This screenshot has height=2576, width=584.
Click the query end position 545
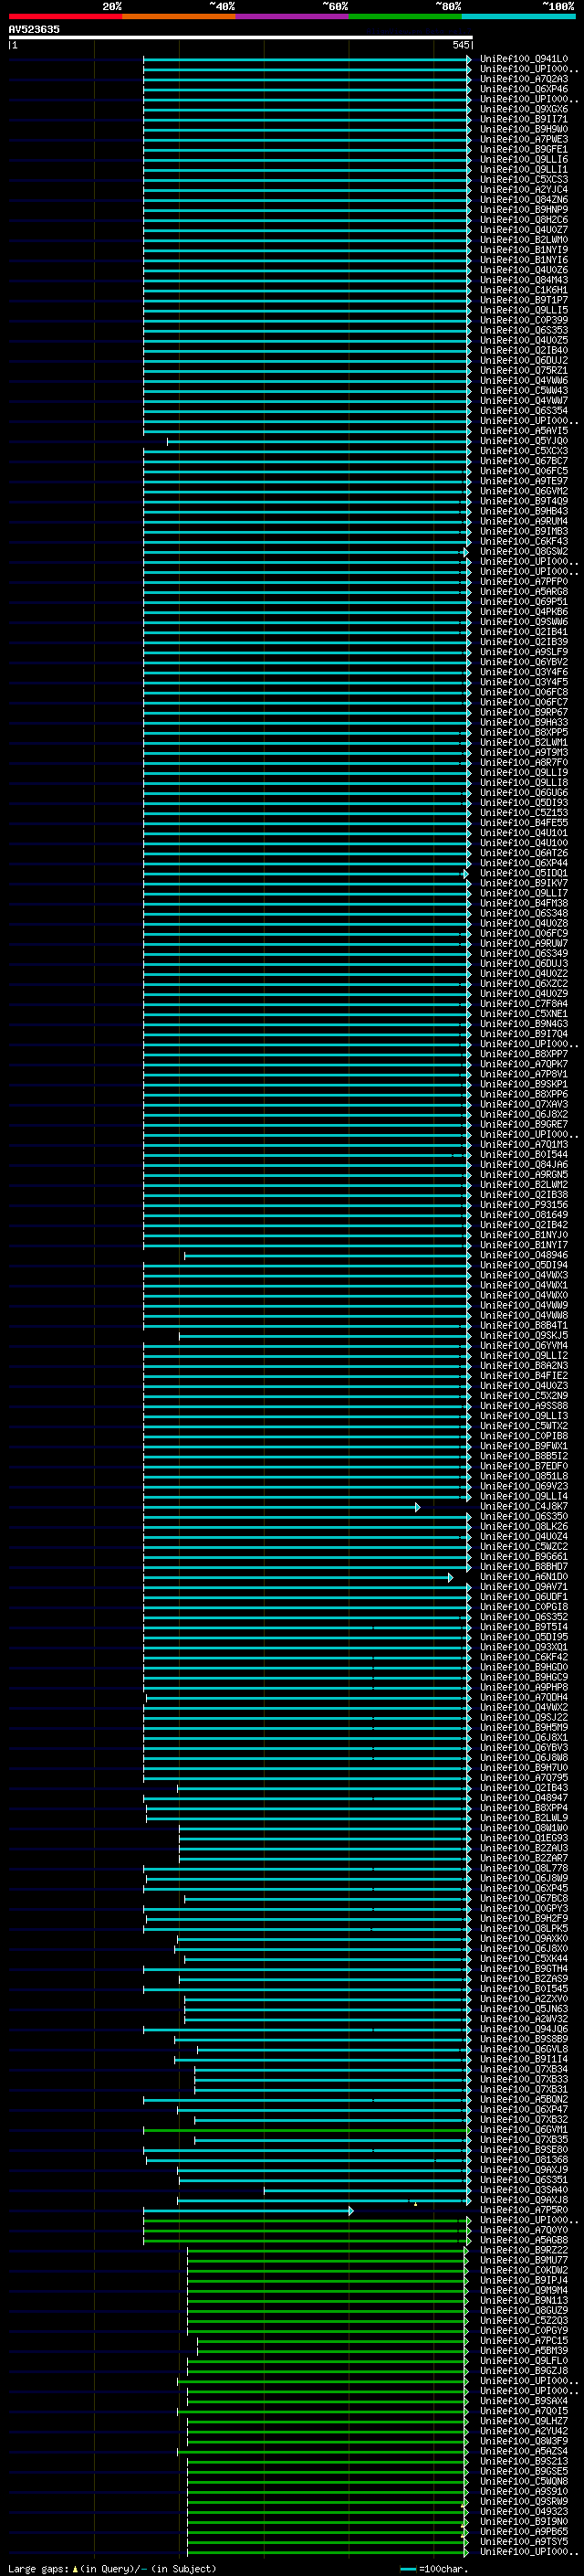click(460, 45)
